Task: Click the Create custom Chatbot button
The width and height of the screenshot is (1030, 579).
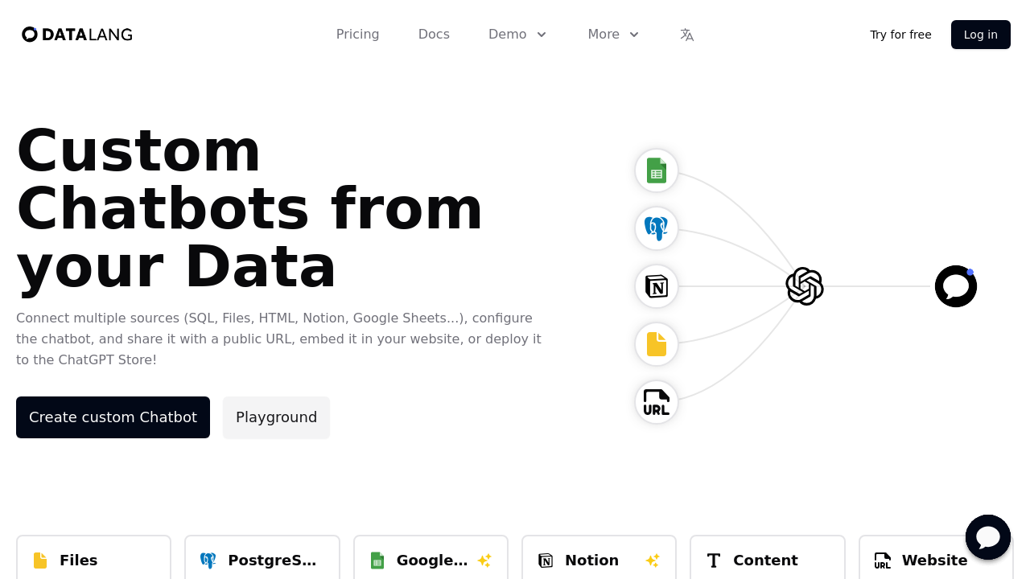Action: [113, 417]
